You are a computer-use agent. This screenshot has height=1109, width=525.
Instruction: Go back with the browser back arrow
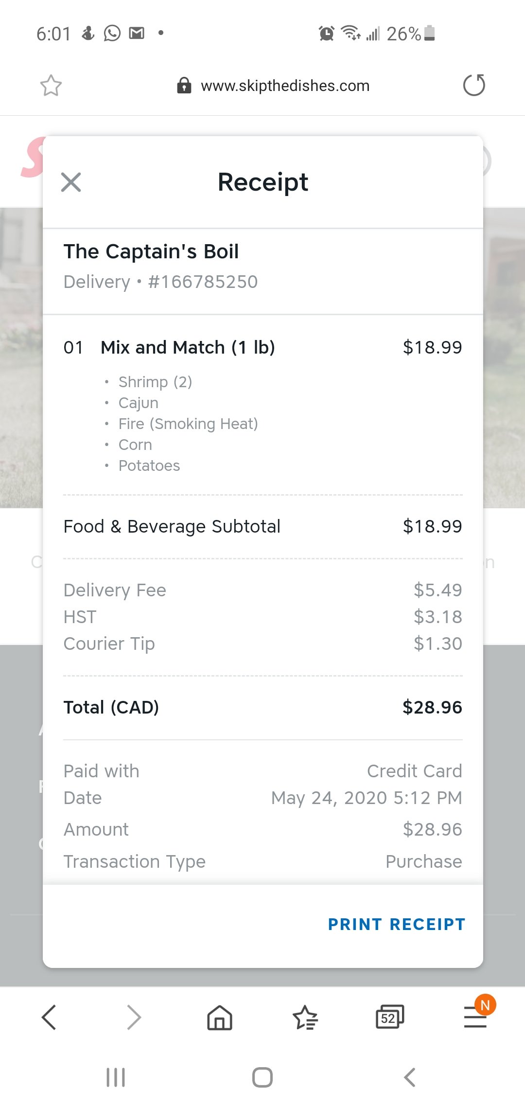(x=49, y=1017)
